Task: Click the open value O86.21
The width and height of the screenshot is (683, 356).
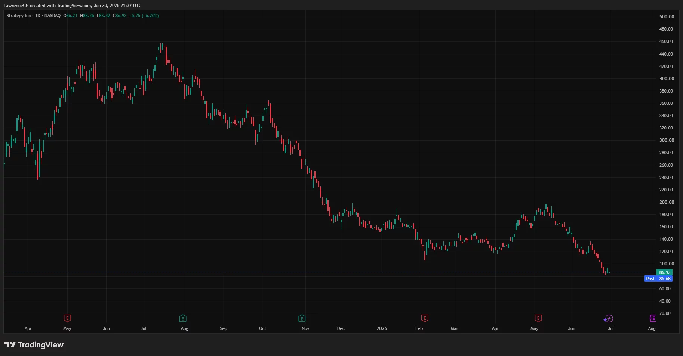Action: pos(70,16)
